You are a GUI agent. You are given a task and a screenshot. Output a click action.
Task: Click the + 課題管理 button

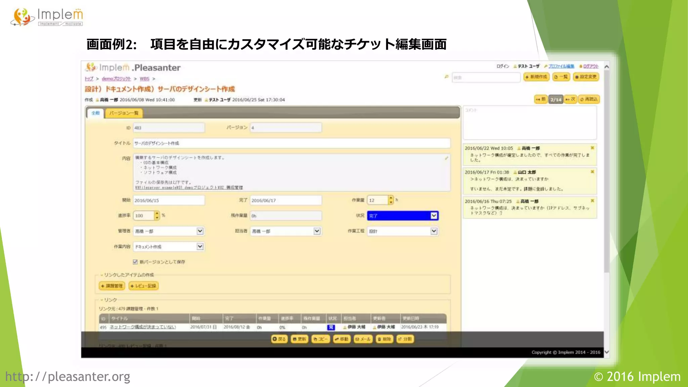coord(112,286)
